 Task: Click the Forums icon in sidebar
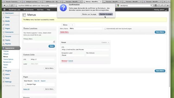(x=4, y=36)
